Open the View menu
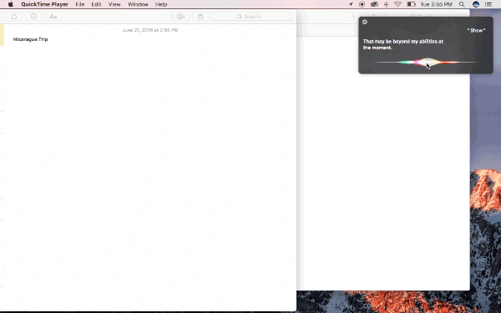The image size is (501, 313). pos(114,4)
